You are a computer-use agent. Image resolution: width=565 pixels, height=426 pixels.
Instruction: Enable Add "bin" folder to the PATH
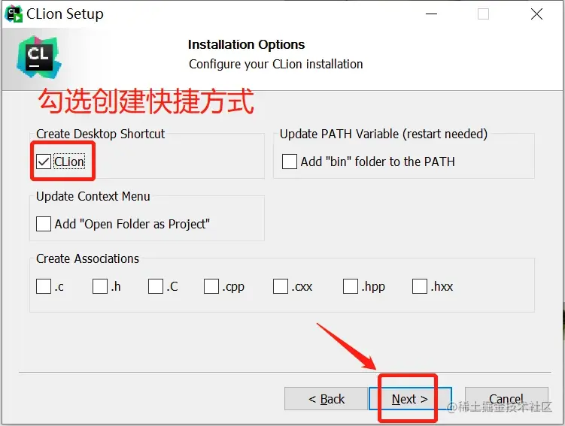pos(290,162)
